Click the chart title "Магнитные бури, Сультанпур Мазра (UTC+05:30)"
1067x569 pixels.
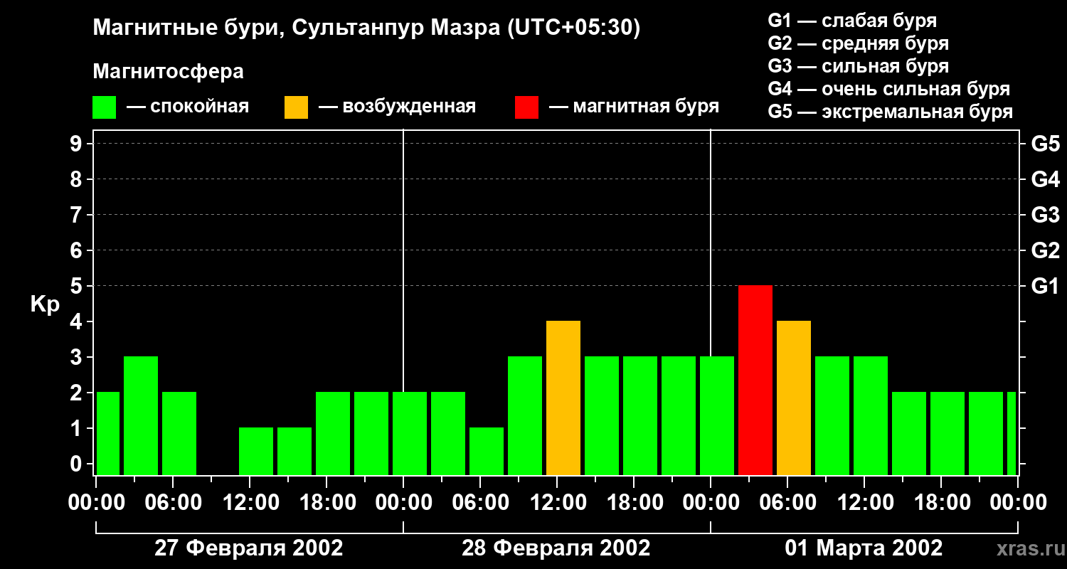366,28
